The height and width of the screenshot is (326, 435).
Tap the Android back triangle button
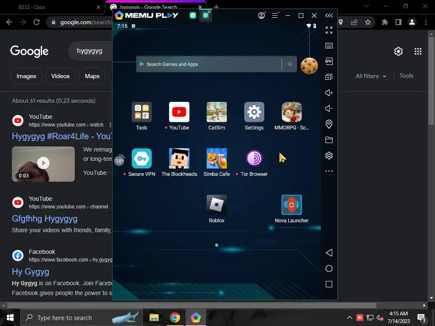329,253
